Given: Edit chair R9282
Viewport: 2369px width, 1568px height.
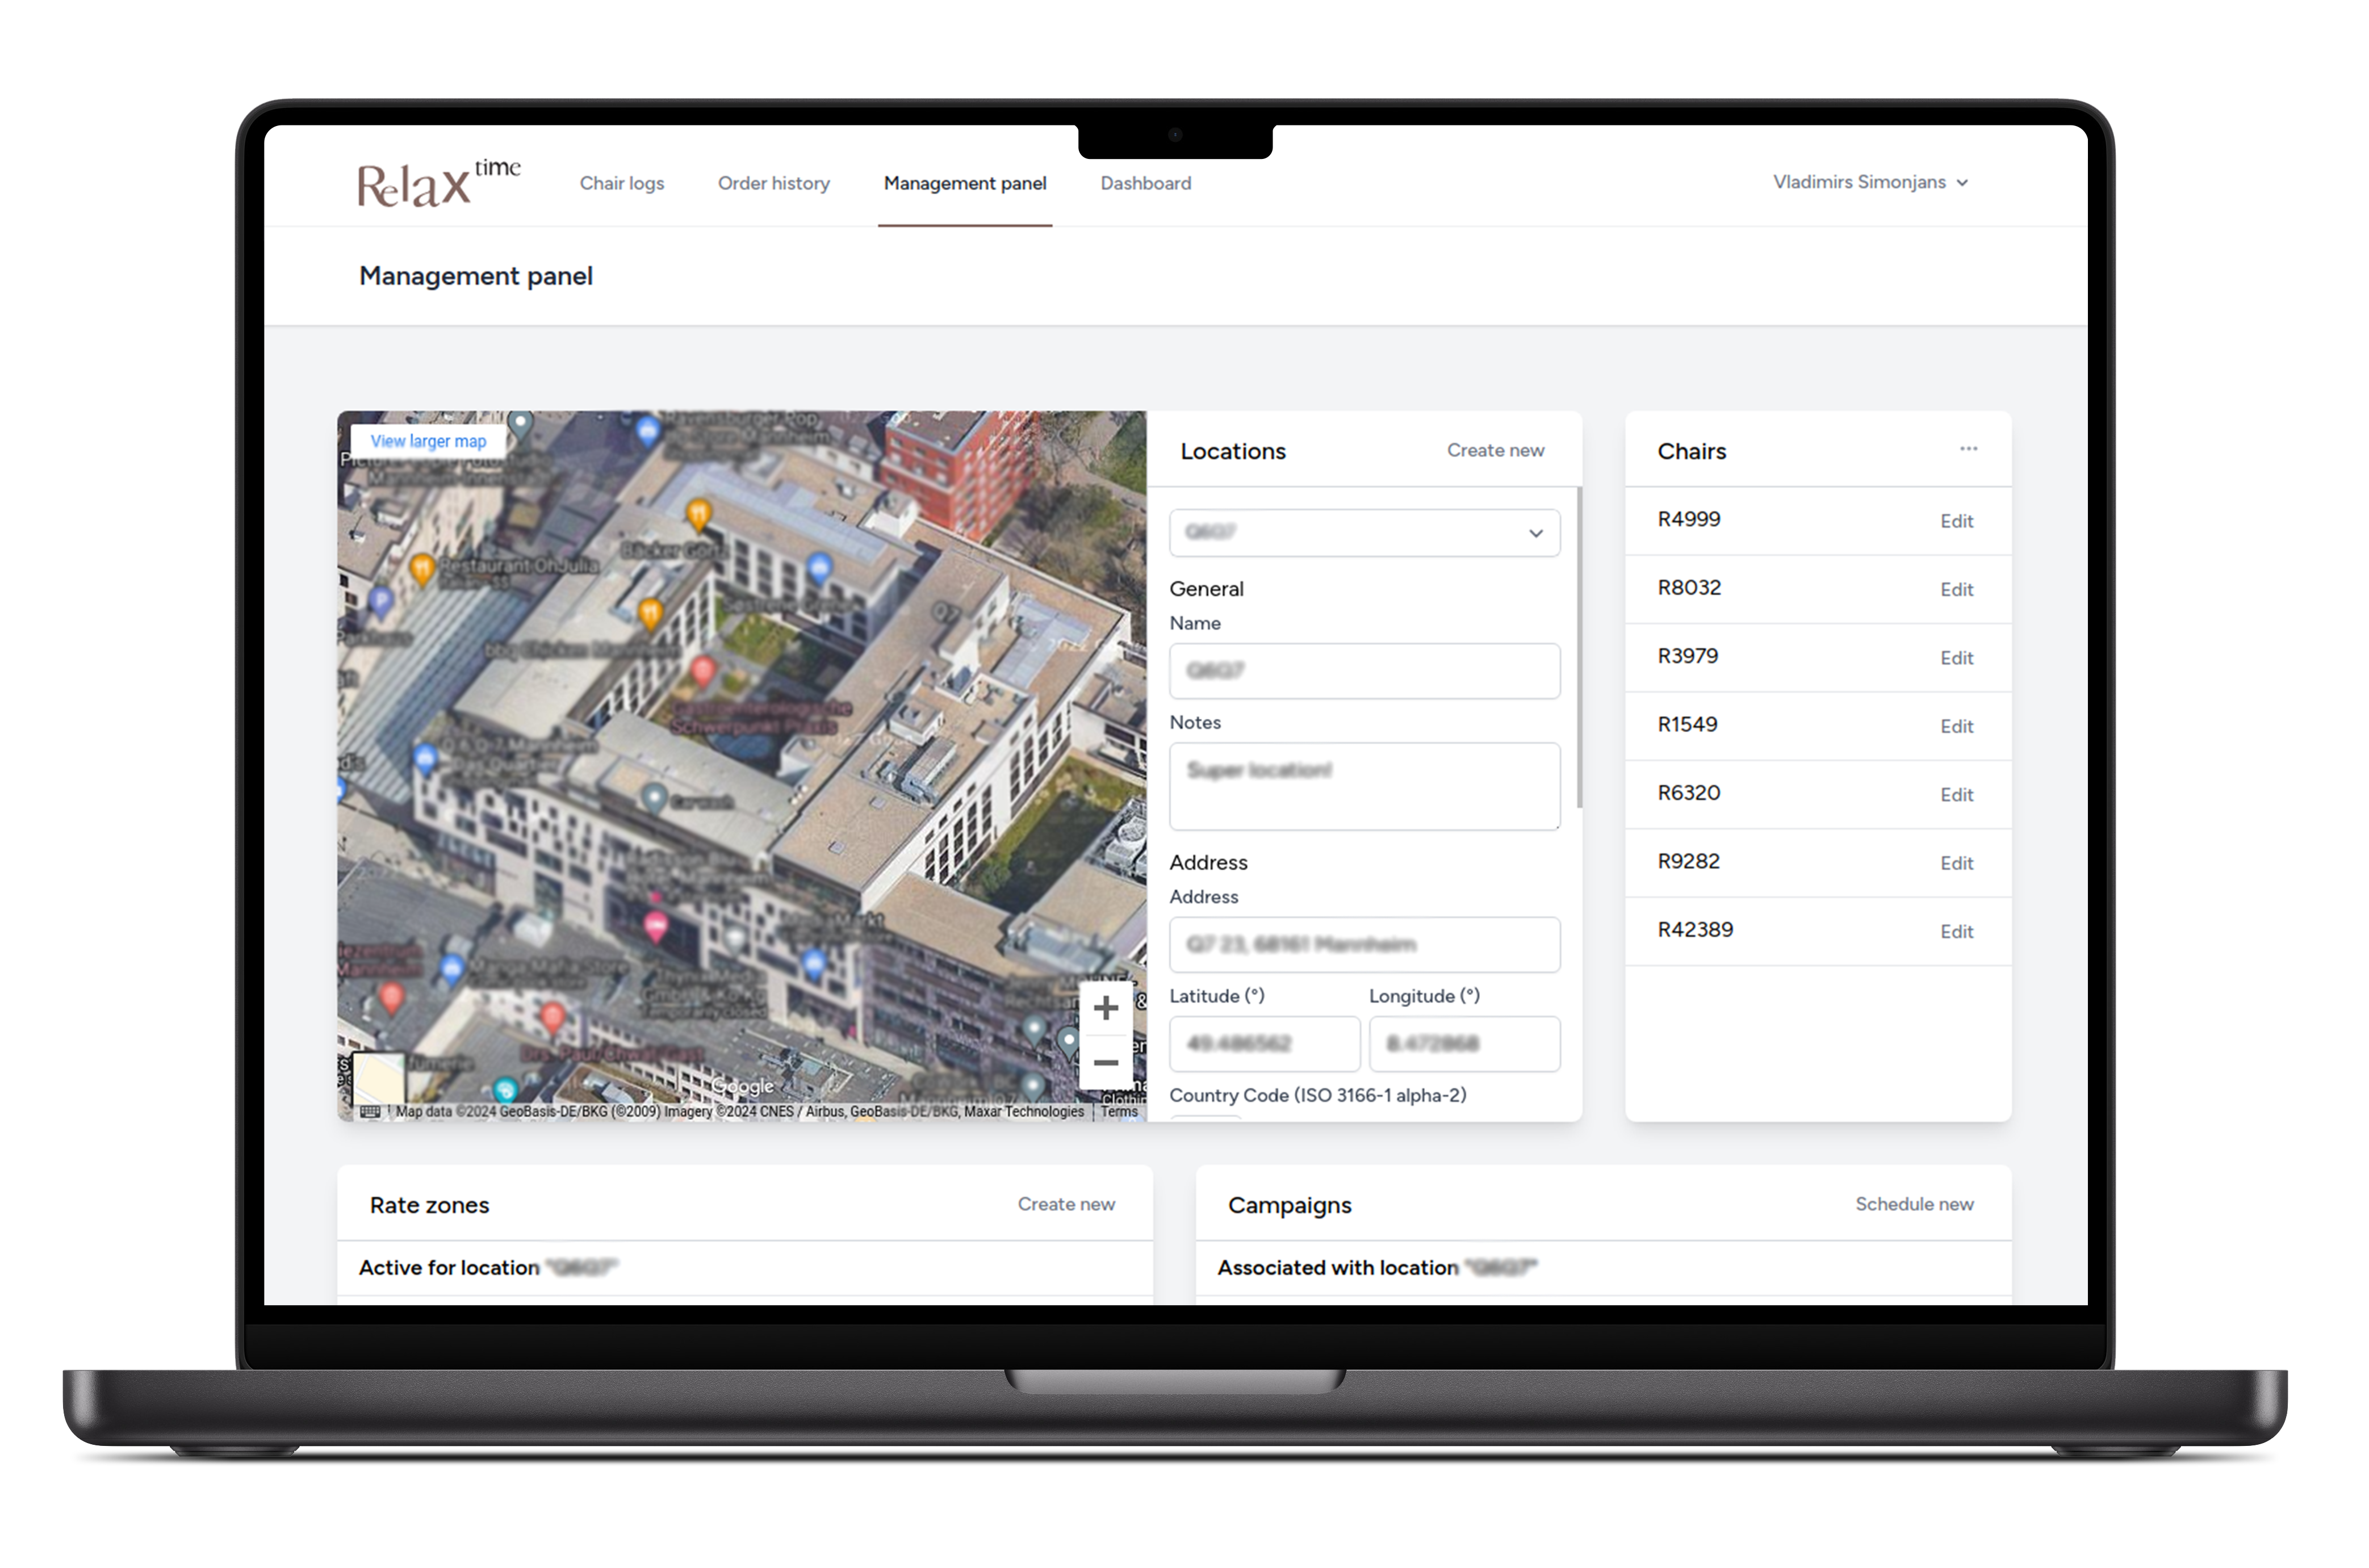Looking at the screenshot, I should tap(1956, 863).
